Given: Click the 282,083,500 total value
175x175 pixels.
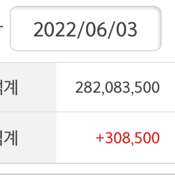Looking at the screenshot, I should pos(118,87).
